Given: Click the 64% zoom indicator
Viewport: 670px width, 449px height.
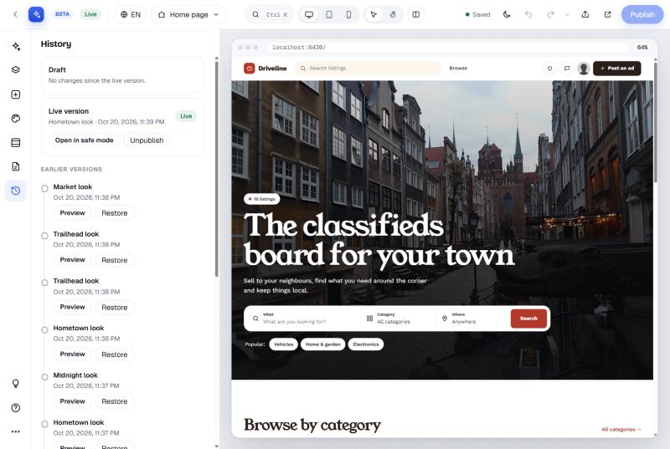Looking at the screenshot, I should [x=642, y=48].
